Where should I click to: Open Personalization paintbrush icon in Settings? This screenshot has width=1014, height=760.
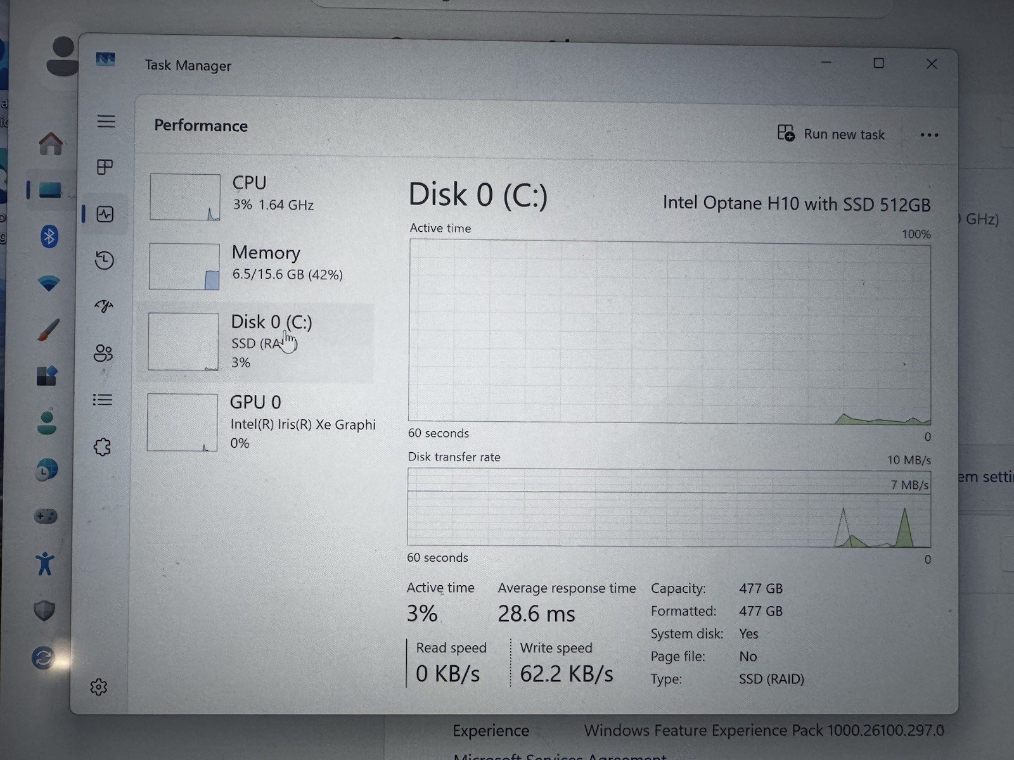pyautogui.click(x=48, y=329)
